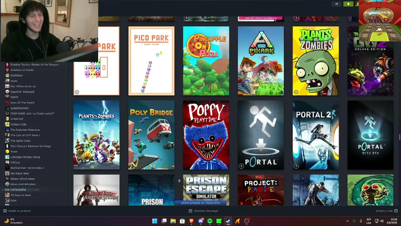Open Spotify from the taskbar
This screenshot has height=226, width=401.
click(210, 221)
